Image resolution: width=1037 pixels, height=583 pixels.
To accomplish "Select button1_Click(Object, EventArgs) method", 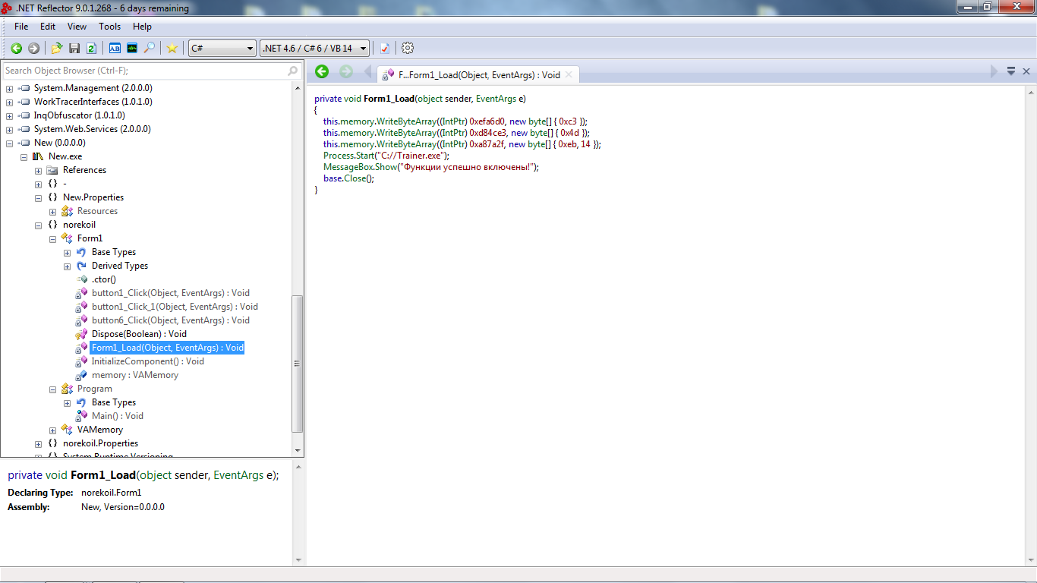I will [170, 293].
